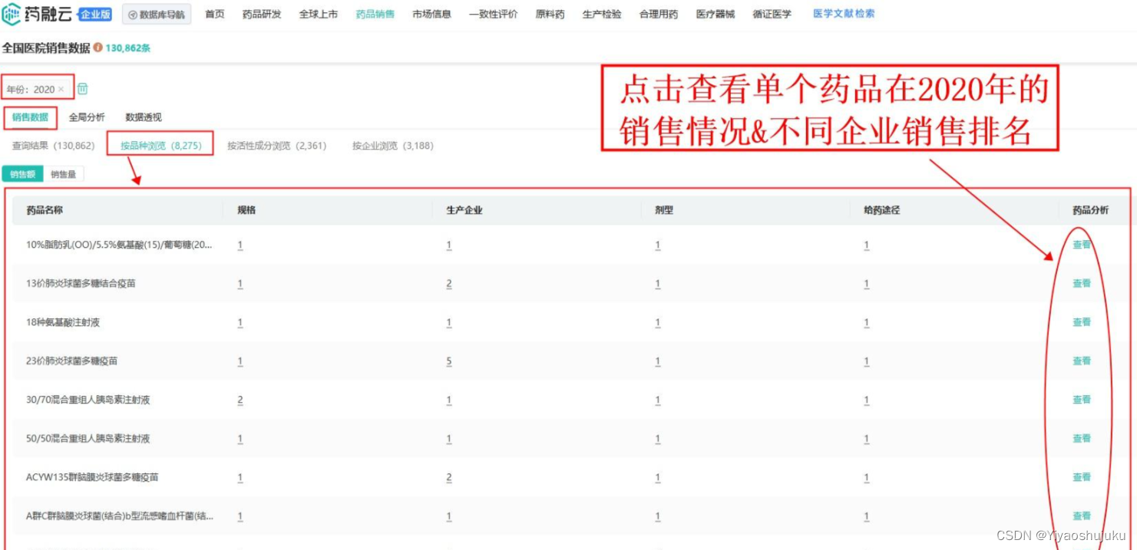Screen dimensions: 1137x550
Task: Open the 合理用药 menu item
Action: 659,15
